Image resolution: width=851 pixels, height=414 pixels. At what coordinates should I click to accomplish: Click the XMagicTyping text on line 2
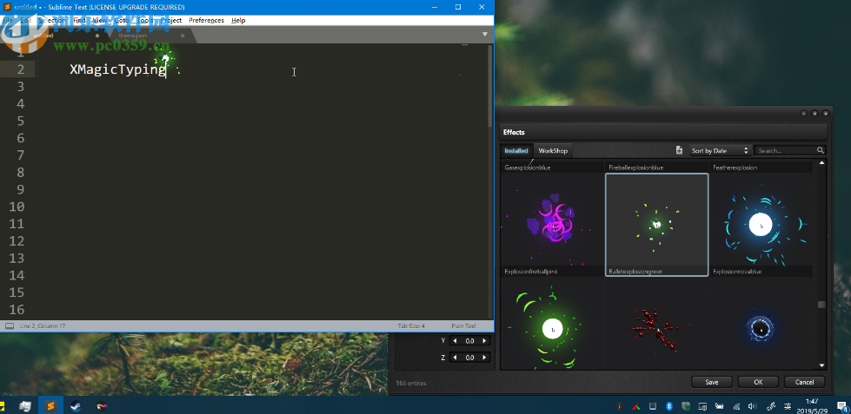tap(117, 69)
